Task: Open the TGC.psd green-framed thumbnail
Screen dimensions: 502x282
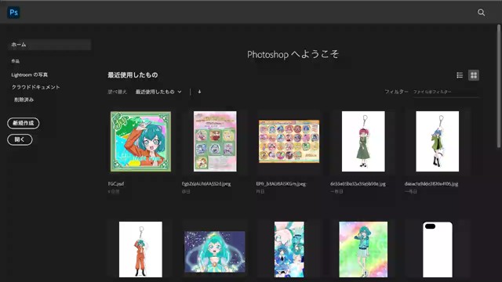Action: [x=140, y=141]
